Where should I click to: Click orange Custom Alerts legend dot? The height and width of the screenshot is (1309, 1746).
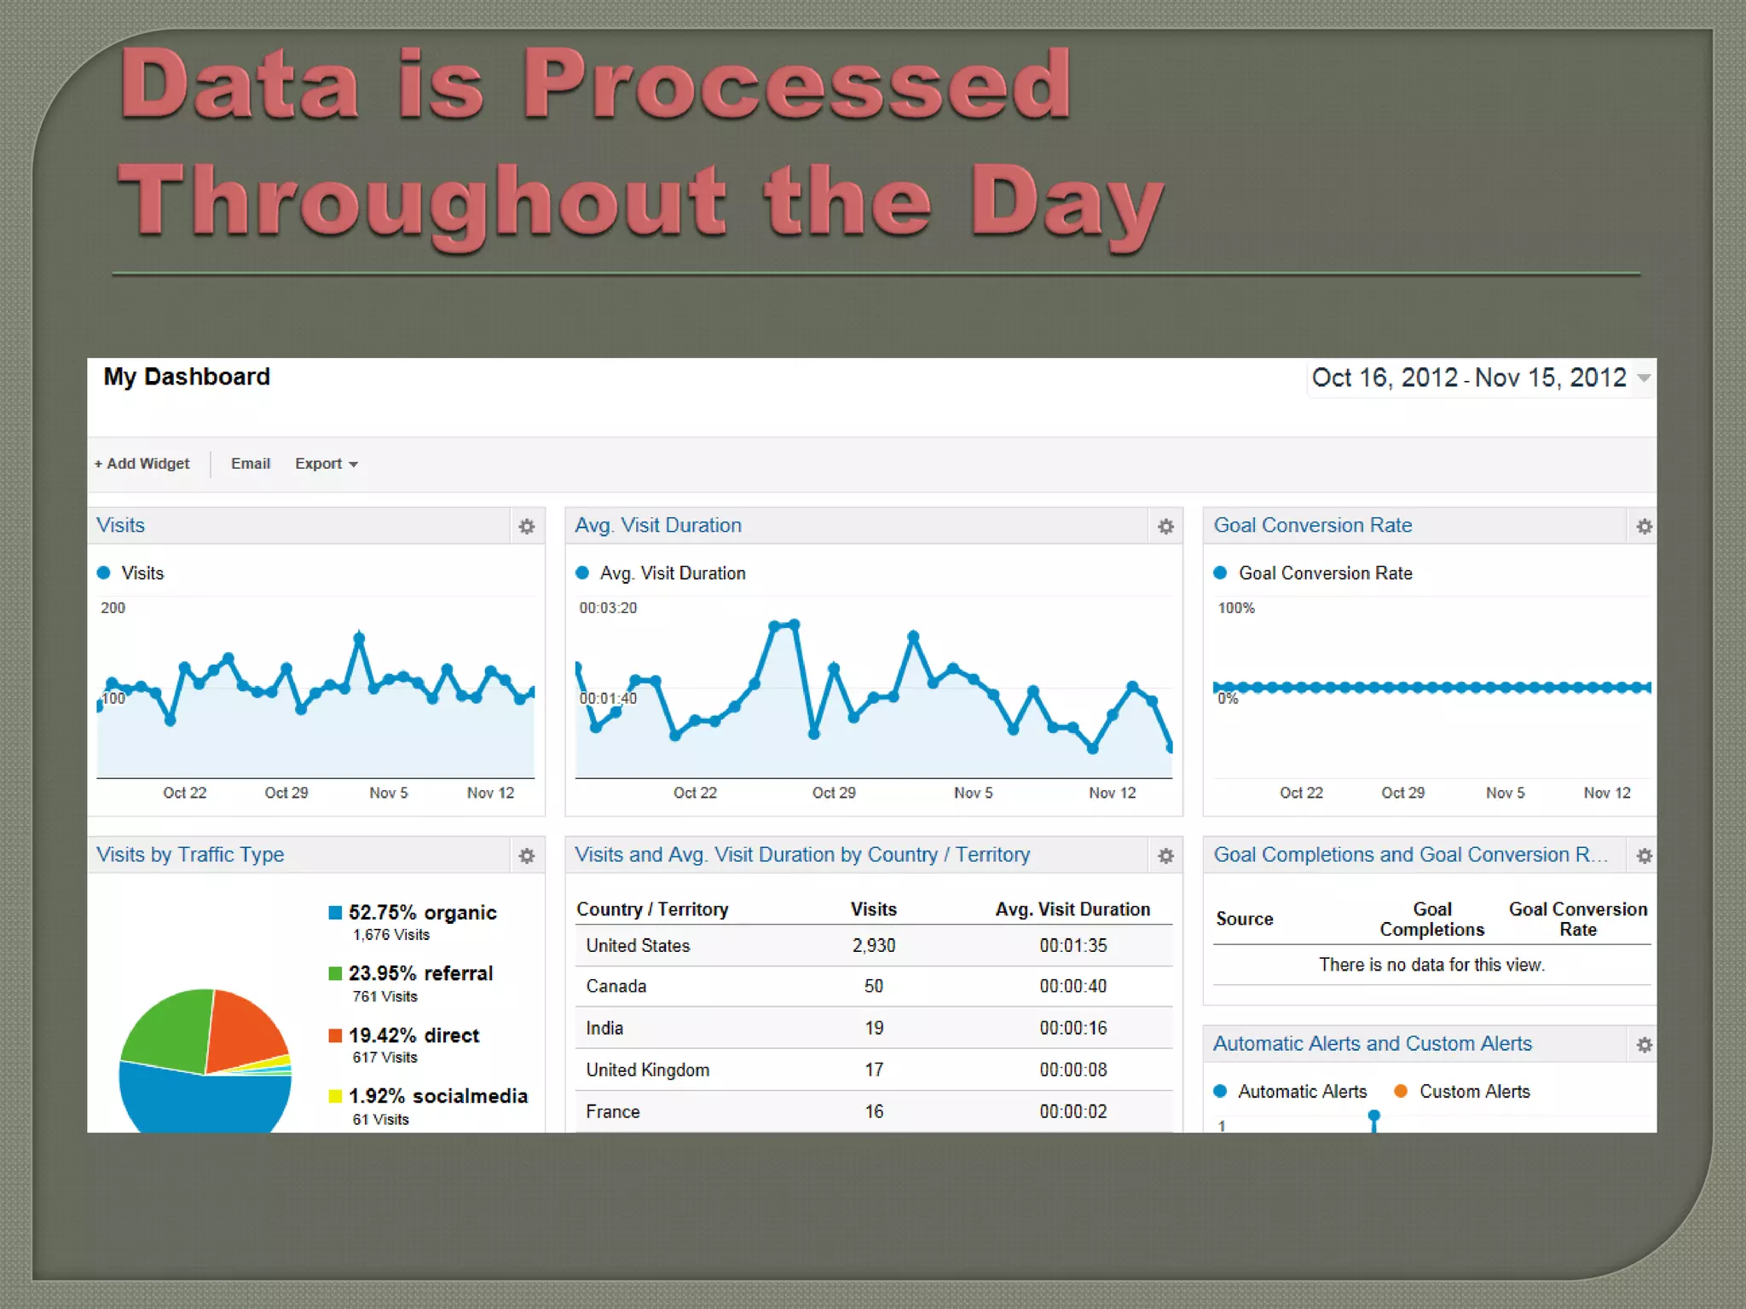(1401, 1091)
